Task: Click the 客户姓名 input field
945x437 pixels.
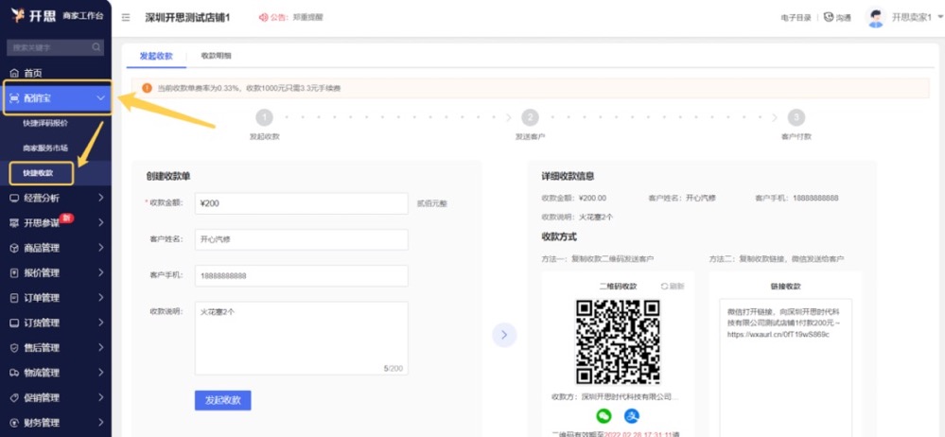Action: (x=302, y=240)
